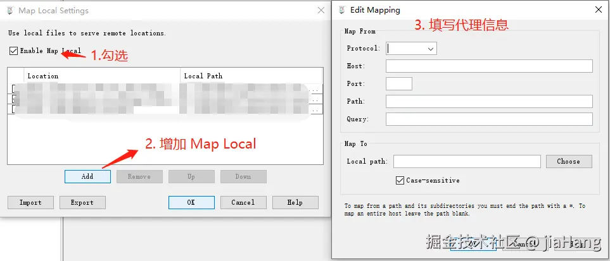Click browse ellipsis button on third mapping row

point(316,110)
